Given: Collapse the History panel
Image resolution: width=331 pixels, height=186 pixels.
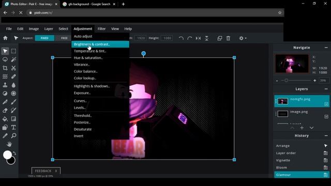Looking at the screenshot, I should pos(326,135).
